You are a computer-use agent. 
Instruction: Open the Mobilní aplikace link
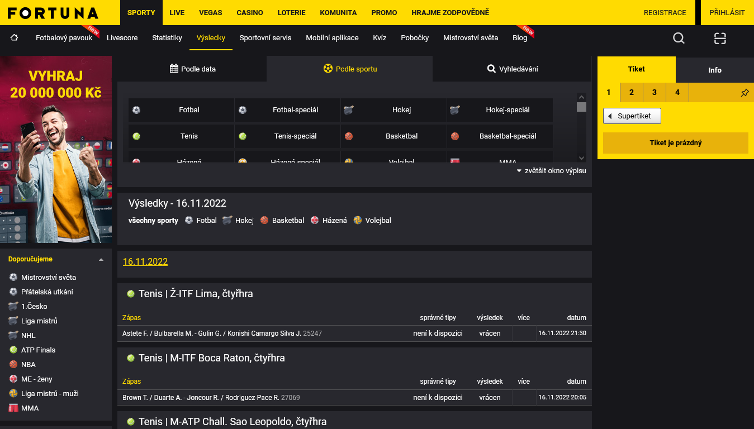click(332, 38)
